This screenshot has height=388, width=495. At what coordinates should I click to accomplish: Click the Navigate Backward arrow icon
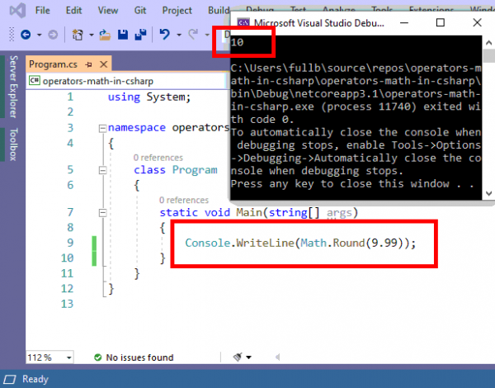click(x=25, y=35)
